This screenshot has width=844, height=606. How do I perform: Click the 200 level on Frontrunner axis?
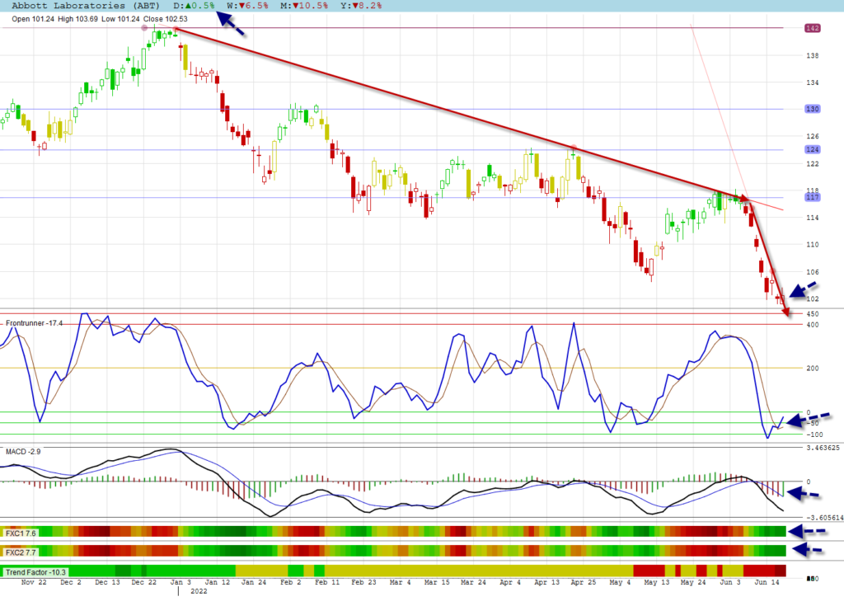pos(812,369)
